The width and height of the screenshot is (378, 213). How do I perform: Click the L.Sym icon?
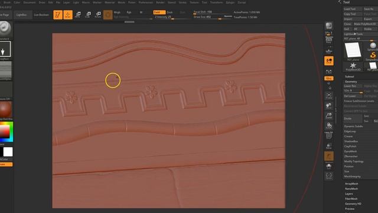tap(329, 72)
